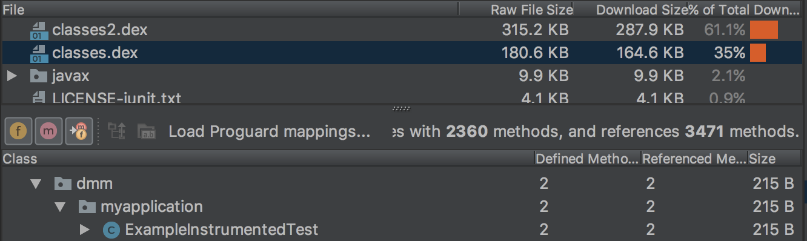Click Load Proguard mappings button
This screenshot has width=807, height=241.
pyautogui.click(x=269, y=131)
